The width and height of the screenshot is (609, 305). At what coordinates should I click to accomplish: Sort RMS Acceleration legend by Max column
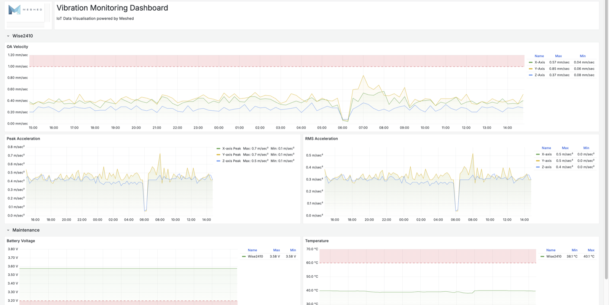click(565, 148)
